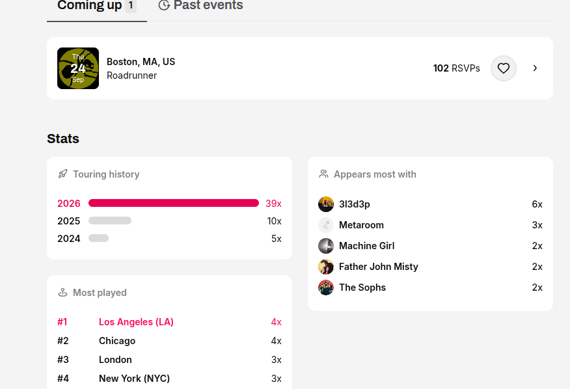Open 3l3d3p artist link
This screenshot has width=570, height=389.
click(x=355, y=204)
